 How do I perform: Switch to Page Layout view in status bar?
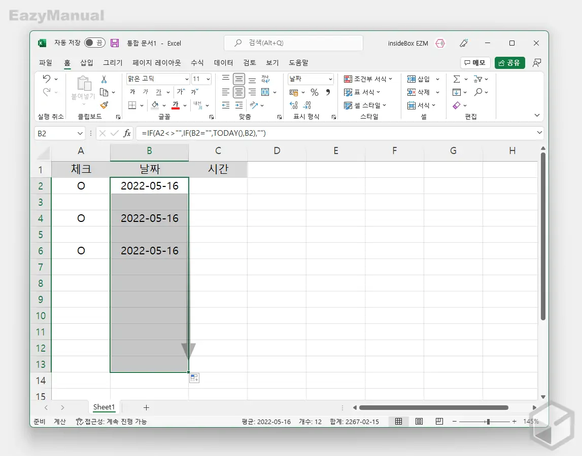tap(419, 422)
